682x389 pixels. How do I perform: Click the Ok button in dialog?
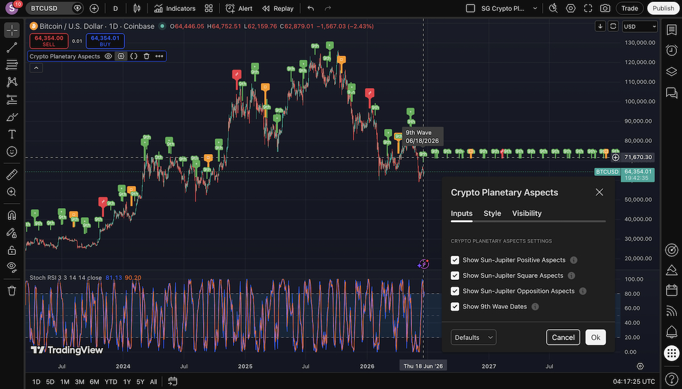coord(596,337)
